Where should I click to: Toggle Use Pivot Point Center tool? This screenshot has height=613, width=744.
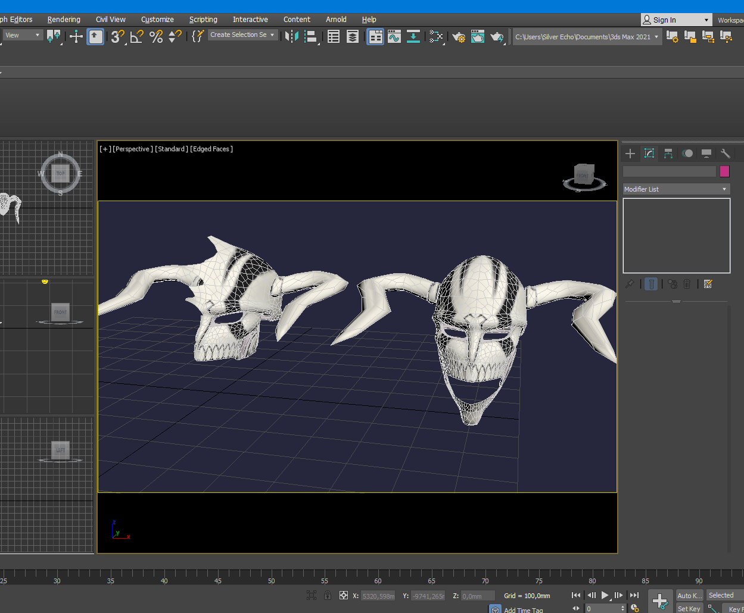(54, 36)
